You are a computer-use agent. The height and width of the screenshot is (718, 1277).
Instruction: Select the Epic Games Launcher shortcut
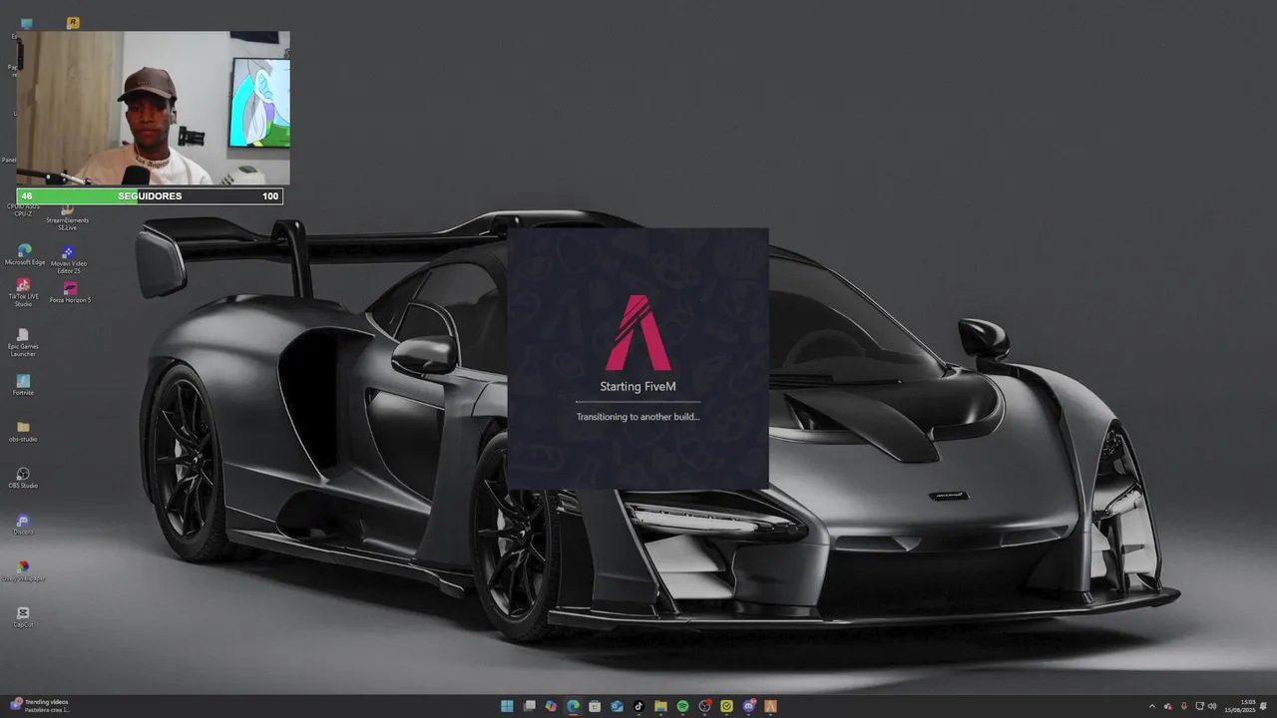pos(23,342)
